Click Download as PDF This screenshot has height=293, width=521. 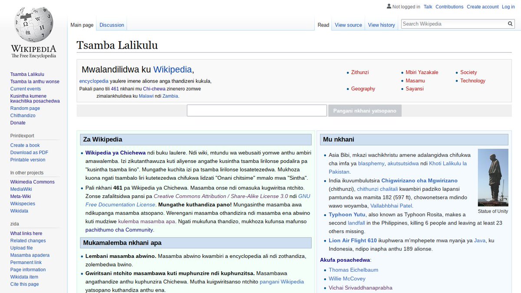[x=30, y=152]
